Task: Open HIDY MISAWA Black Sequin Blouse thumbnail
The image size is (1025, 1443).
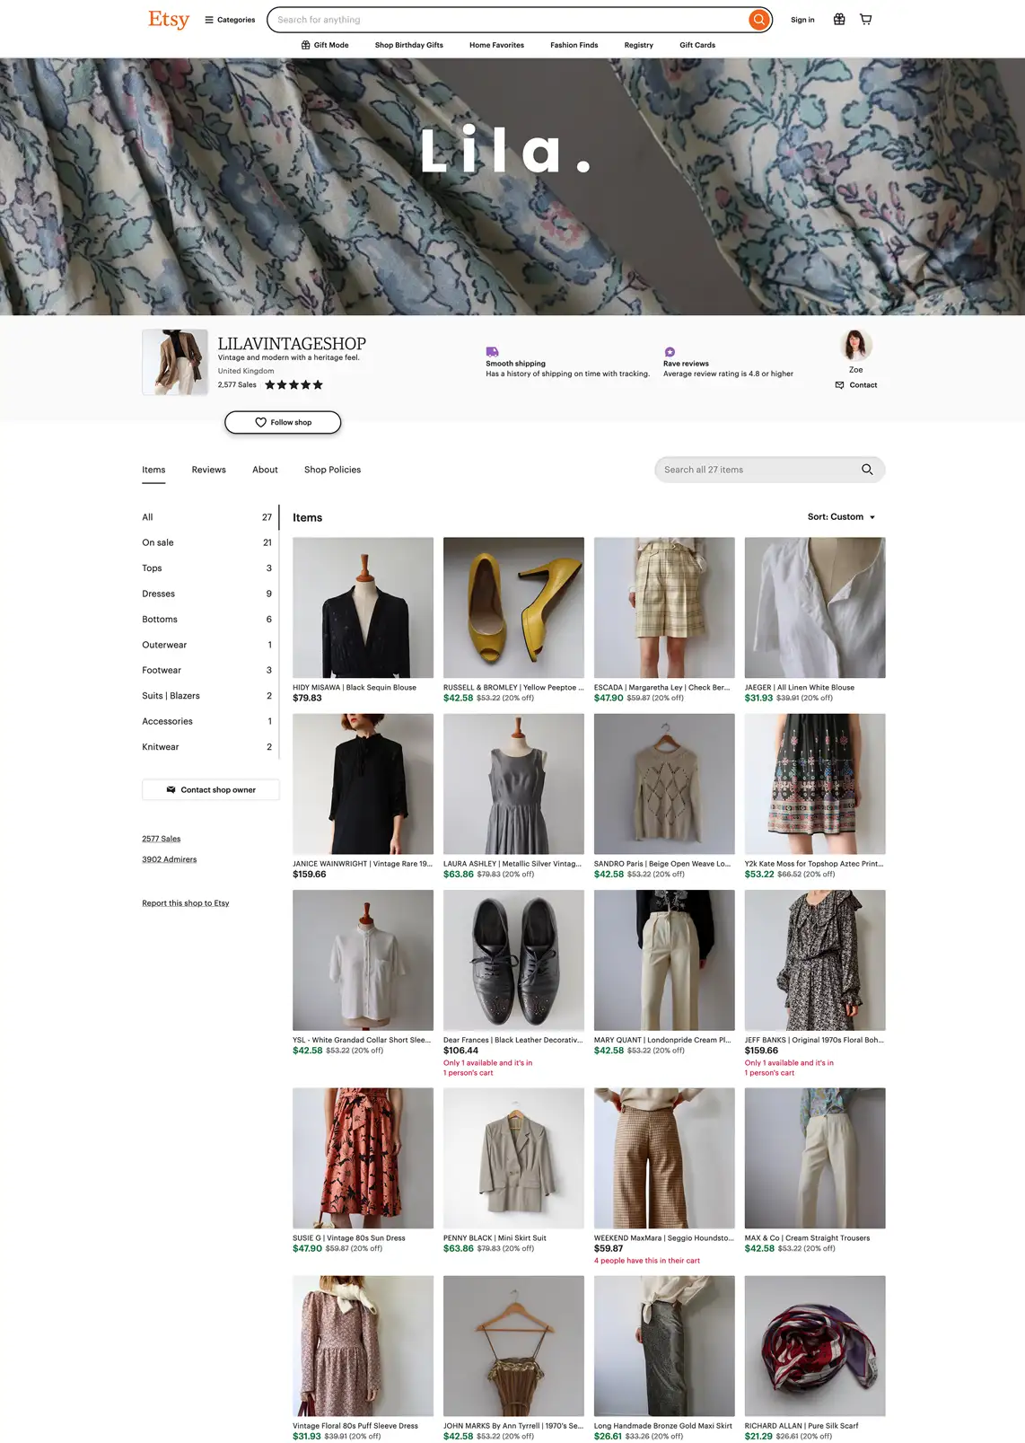Action: 363,608
